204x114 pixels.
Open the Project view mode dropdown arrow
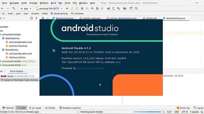coord(4,18)
